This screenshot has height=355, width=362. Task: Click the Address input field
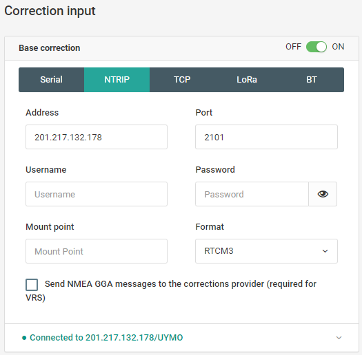(97, 137)
